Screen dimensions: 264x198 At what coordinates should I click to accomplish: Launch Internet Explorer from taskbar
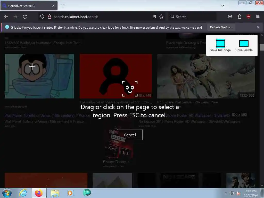pos(23,193)
